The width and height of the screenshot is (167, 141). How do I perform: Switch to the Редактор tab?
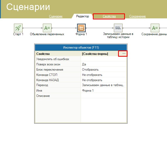83,16
